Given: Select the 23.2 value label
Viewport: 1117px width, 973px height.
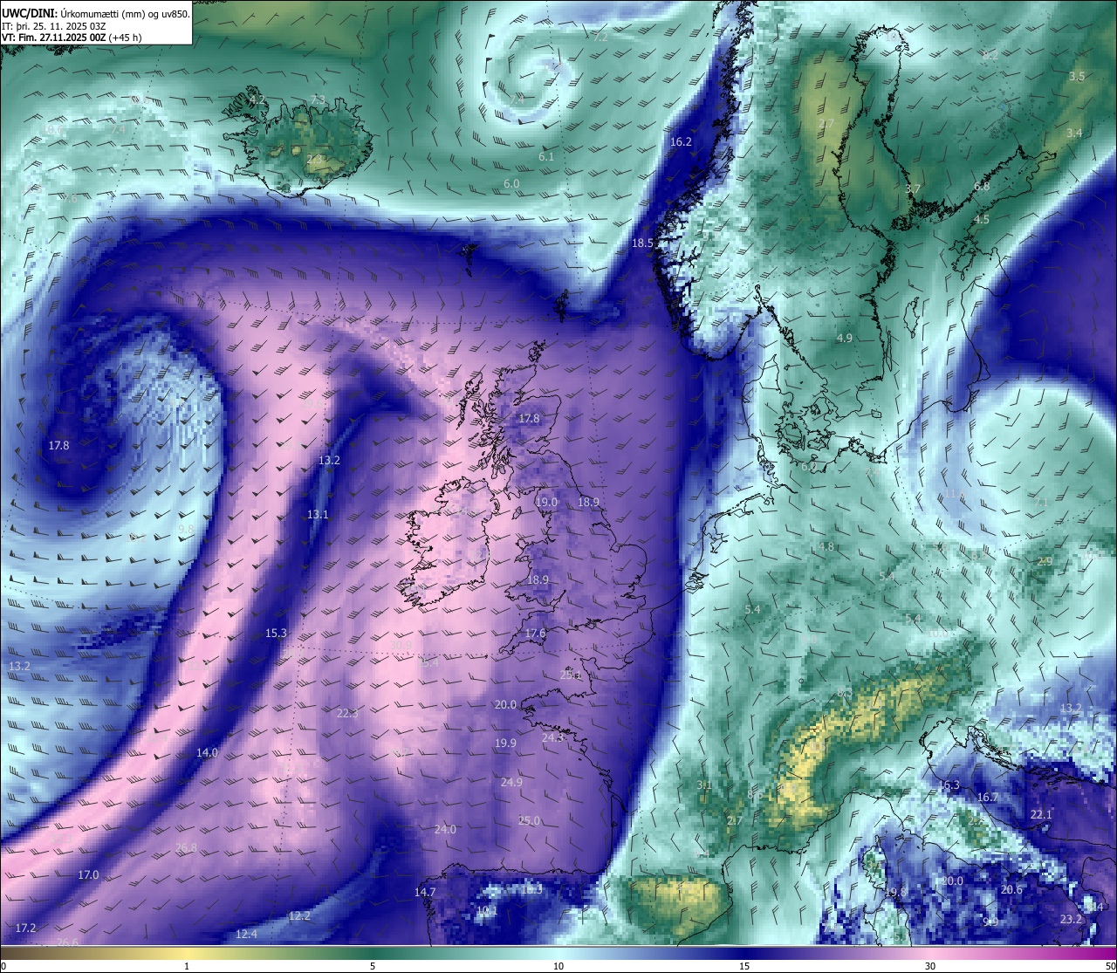Looking at the screenshot, I should click(x=1071, y=919).
